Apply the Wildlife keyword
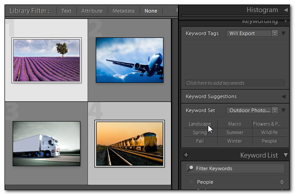Image resolution: width=295 pixels, height=195 pixels. pos(269,132)
